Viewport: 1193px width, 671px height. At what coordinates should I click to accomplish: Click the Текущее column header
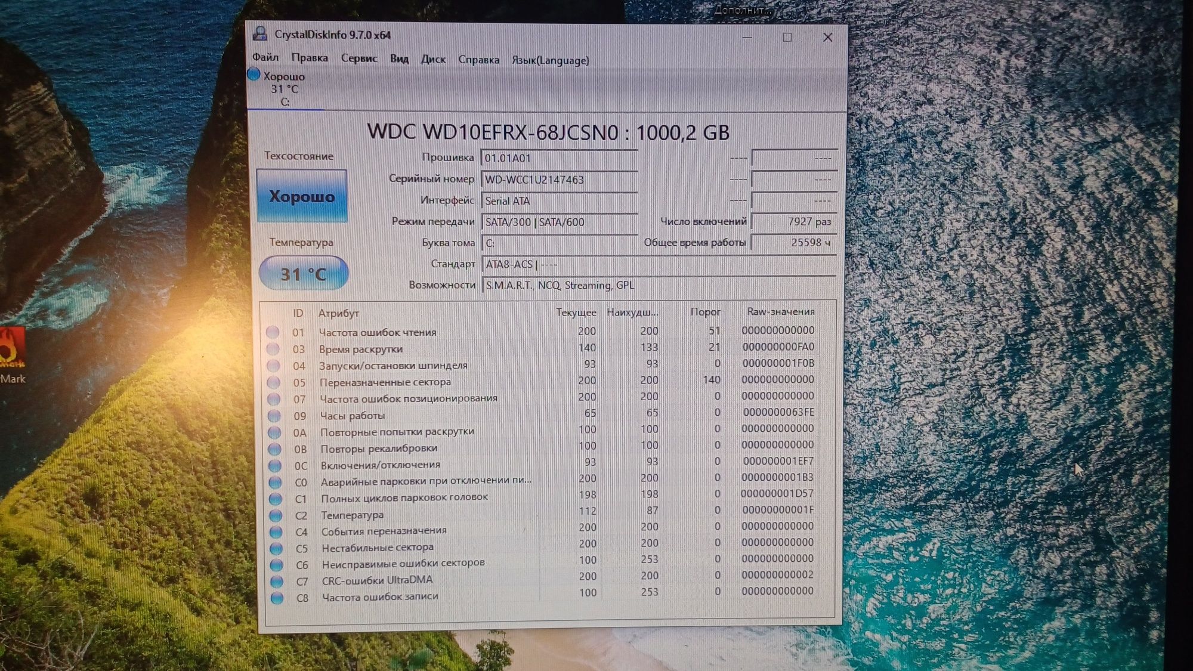(x=576, y=312)
